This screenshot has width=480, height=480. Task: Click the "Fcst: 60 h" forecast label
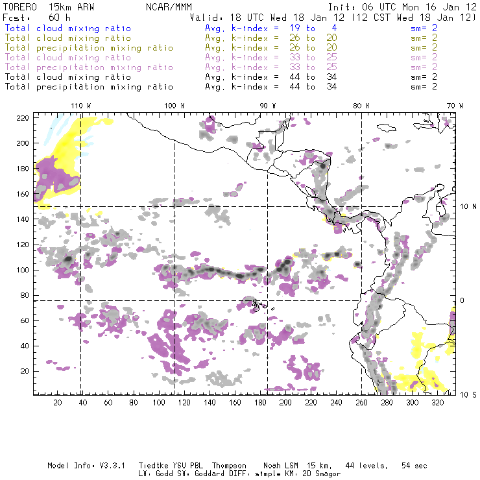coord(37,18)
